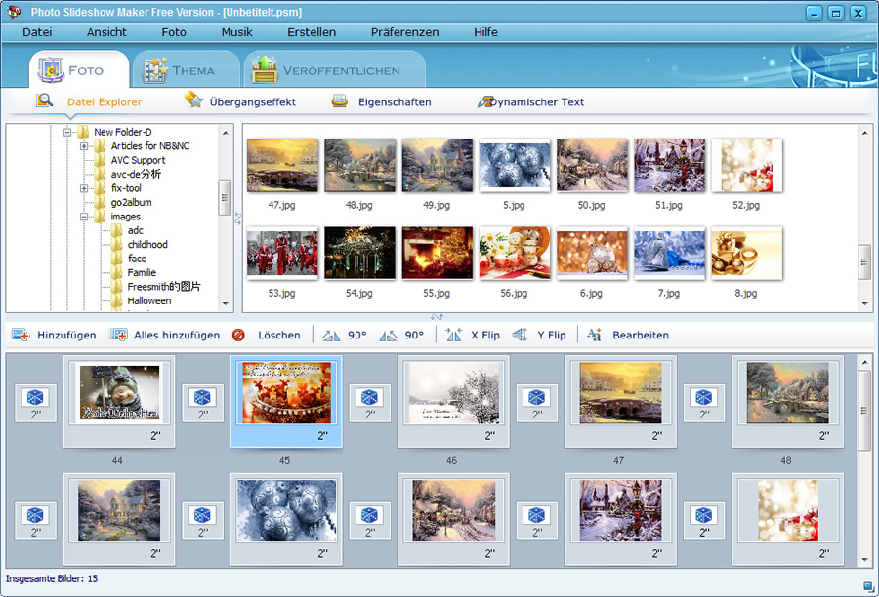The image size is (879, 597).
Task: Open the Musik menu
Action: 236,32
